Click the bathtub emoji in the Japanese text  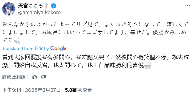coord(17,40)
